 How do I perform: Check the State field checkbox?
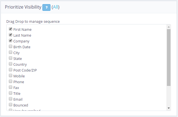click(x=11, y=58)
